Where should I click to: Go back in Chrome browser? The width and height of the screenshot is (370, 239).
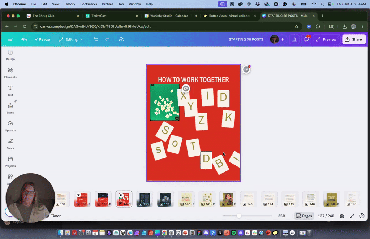coord(7,26)
